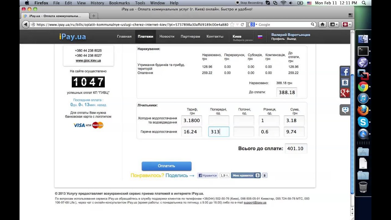Open the Firefox home page

322,24
